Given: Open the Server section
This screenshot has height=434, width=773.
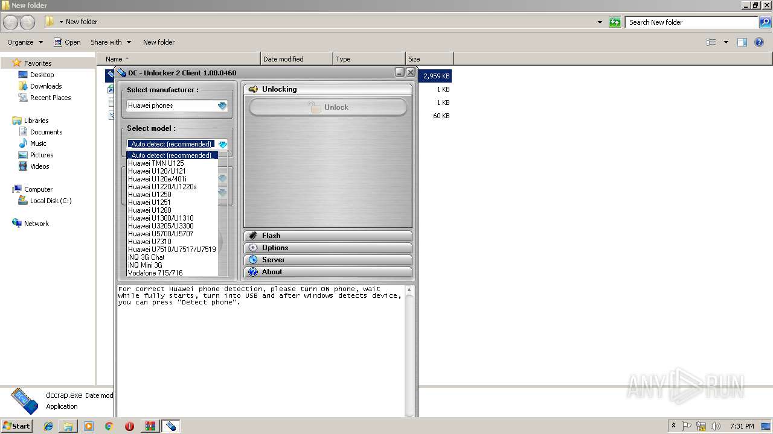Looking at the screenshot, I should (x=328, y=260).
